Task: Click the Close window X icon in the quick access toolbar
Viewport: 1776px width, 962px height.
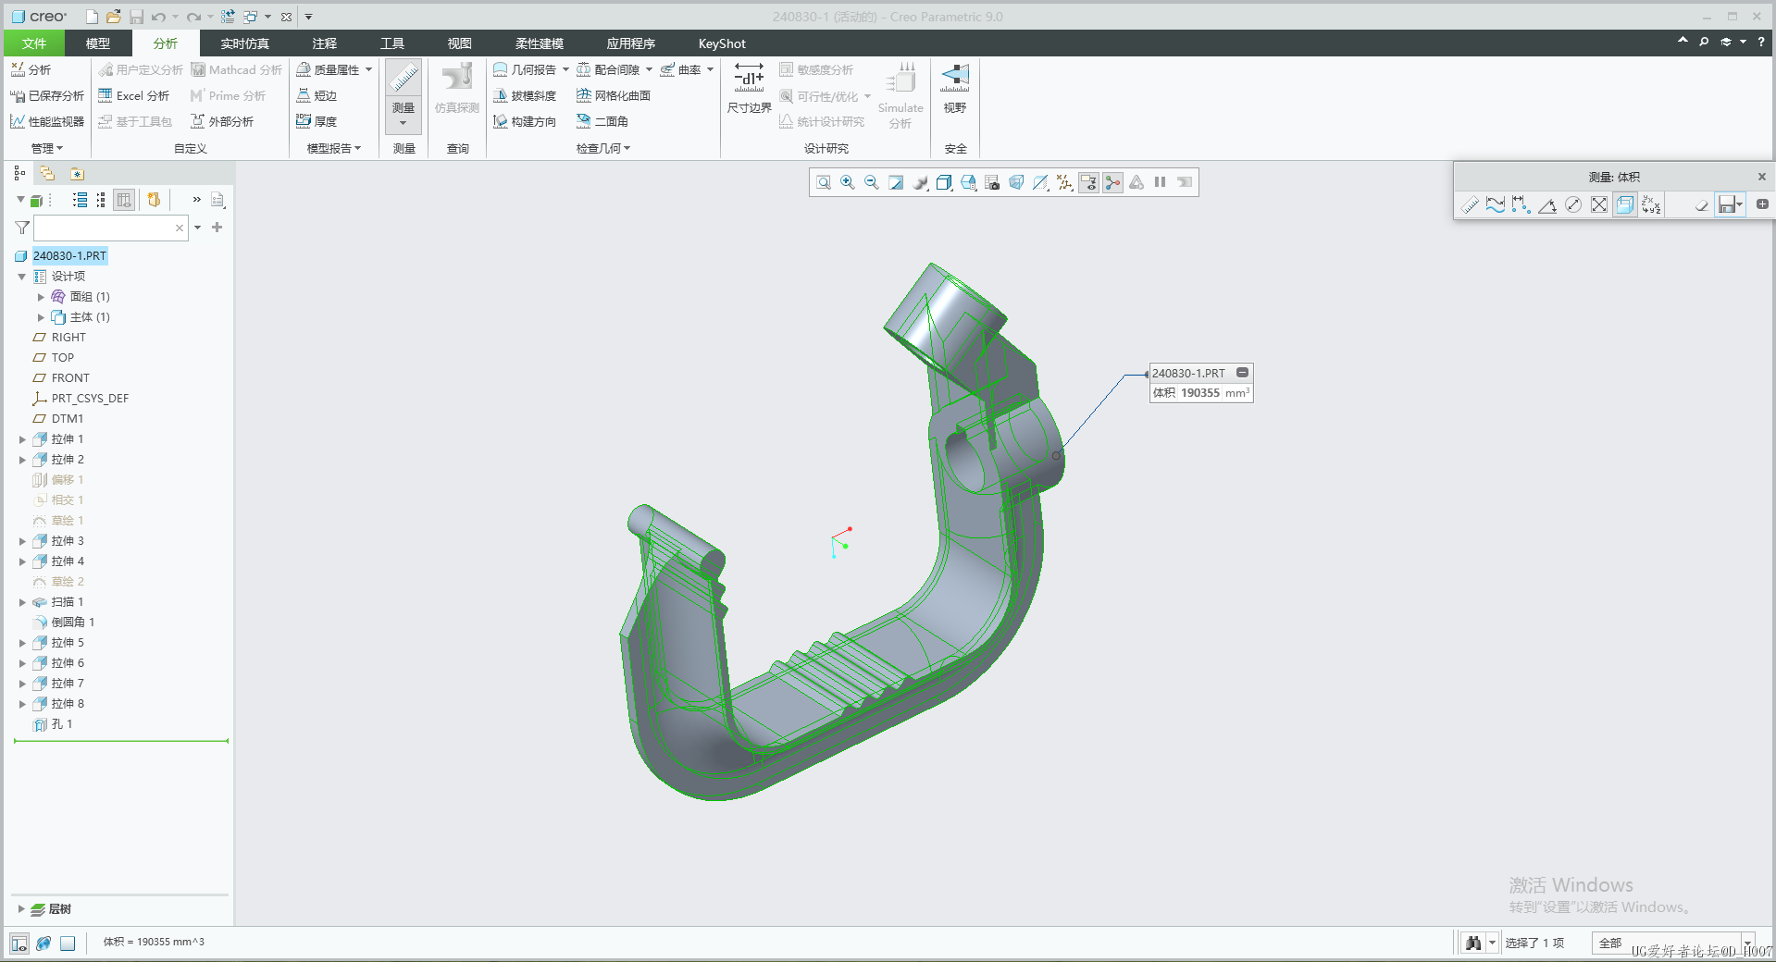Action: (287, 17)
